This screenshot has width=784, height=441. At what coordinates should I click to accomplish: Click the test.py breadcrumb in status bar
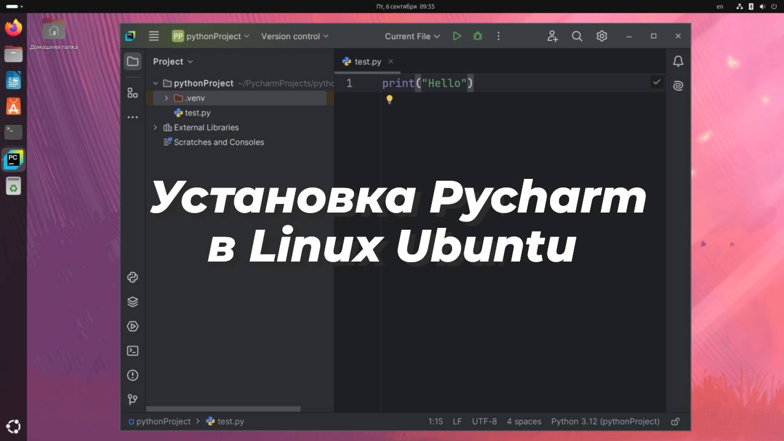pos(225,421)
